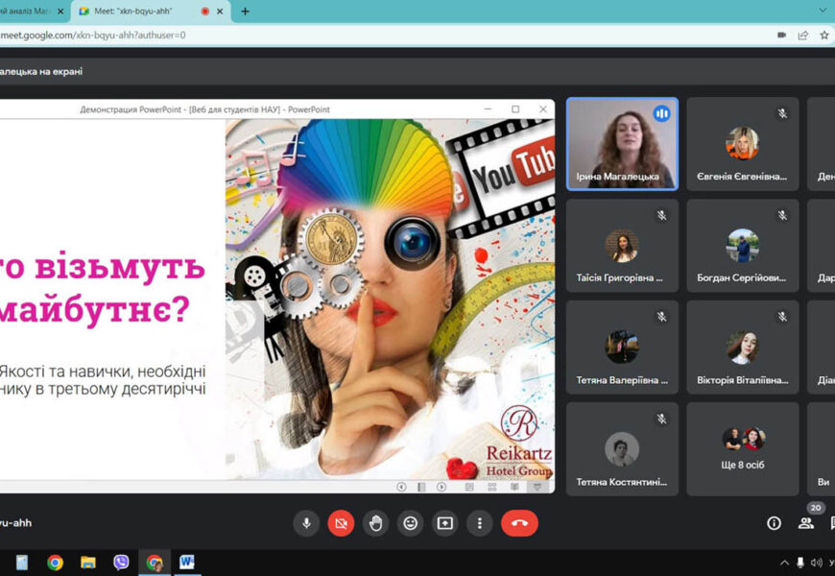835x576 pixels.
Task: Click the present screen icon
Action: [444, 523]
